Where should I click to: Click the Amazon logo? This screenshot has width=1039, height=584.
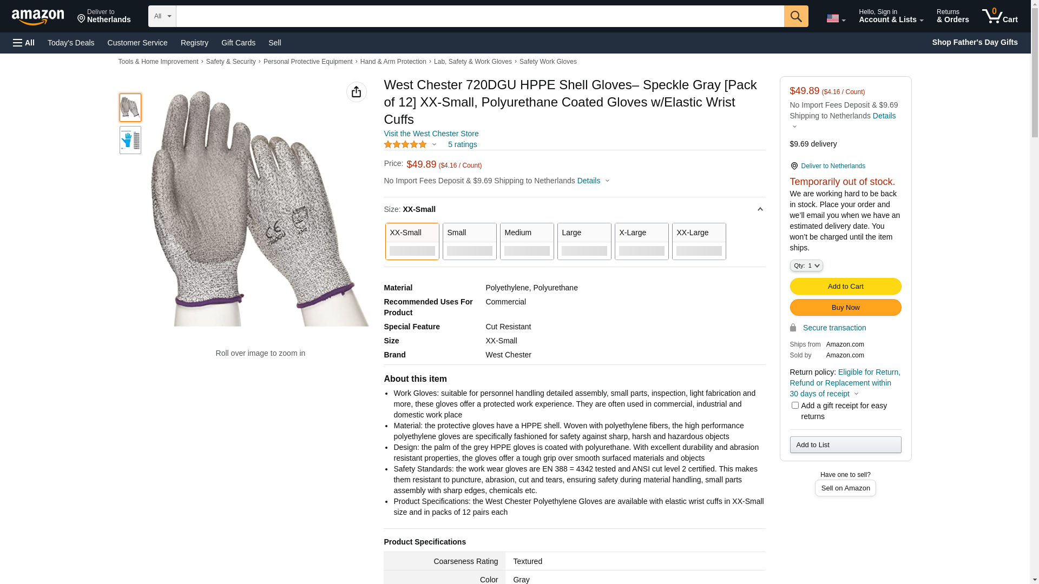click(x=38, y=17)
